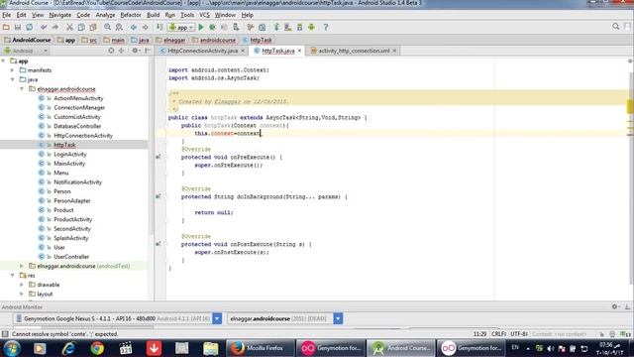Click the src breadcrumb
This screenshot has width=634, height=357.
click(90, 40)
